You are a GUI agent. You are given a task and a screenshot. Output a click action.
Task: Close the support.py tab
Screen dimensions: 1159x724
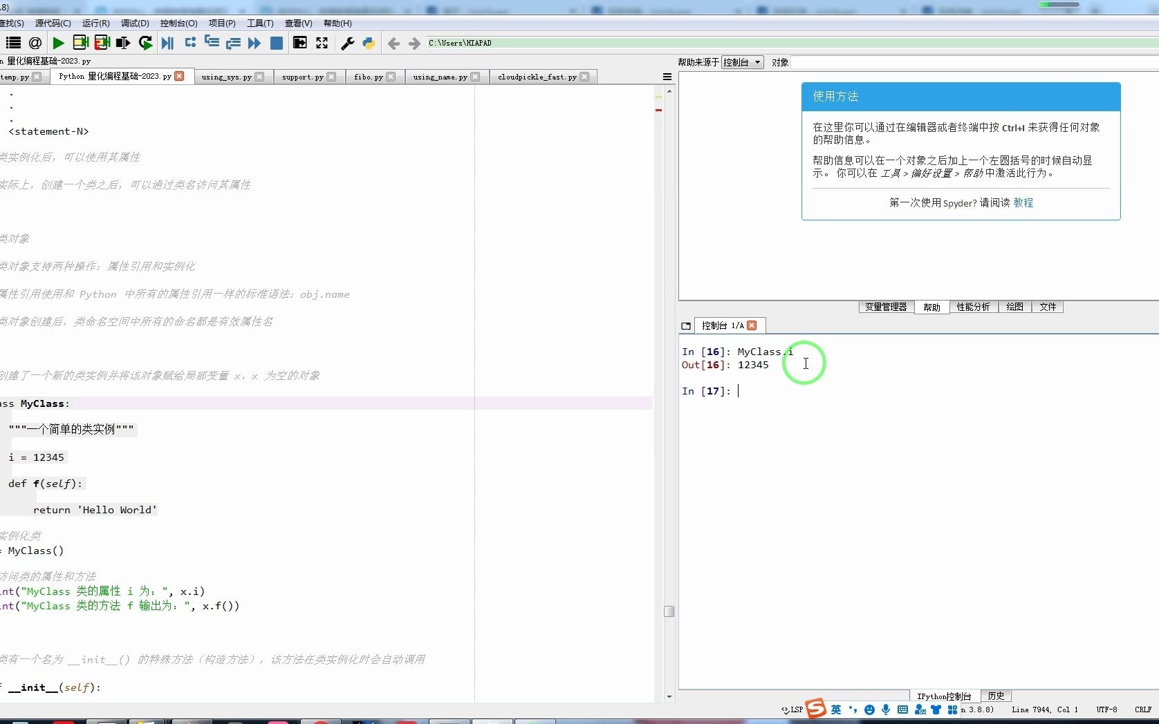pos(331,77)
